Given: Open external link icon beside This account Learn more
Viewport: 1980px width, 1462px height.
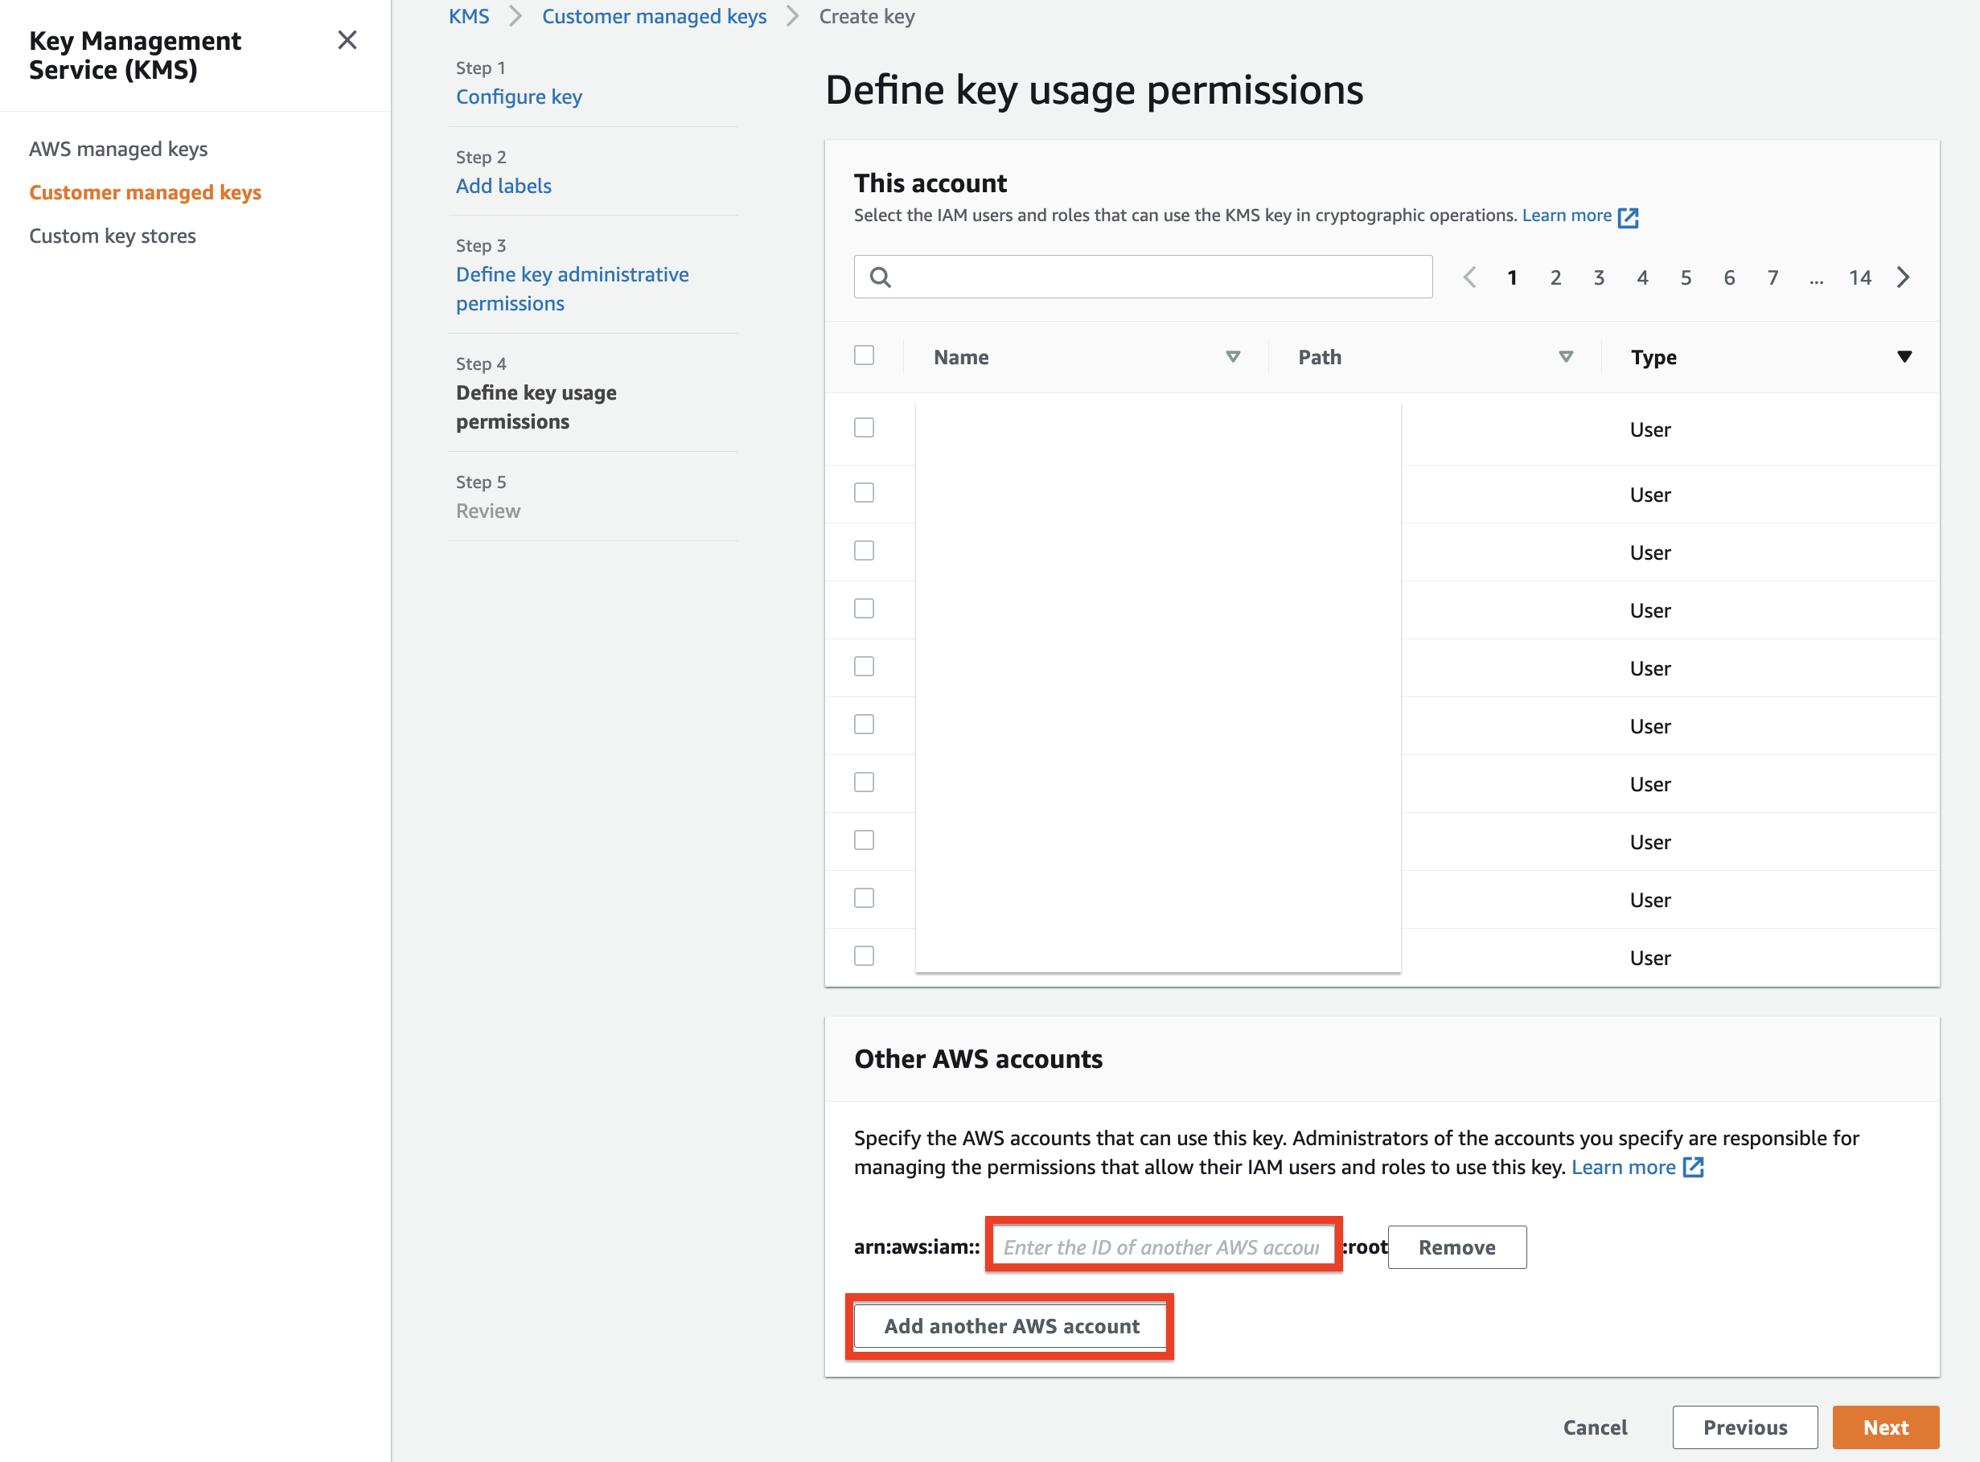Looking at the screenshot, I should (1628, 217).
